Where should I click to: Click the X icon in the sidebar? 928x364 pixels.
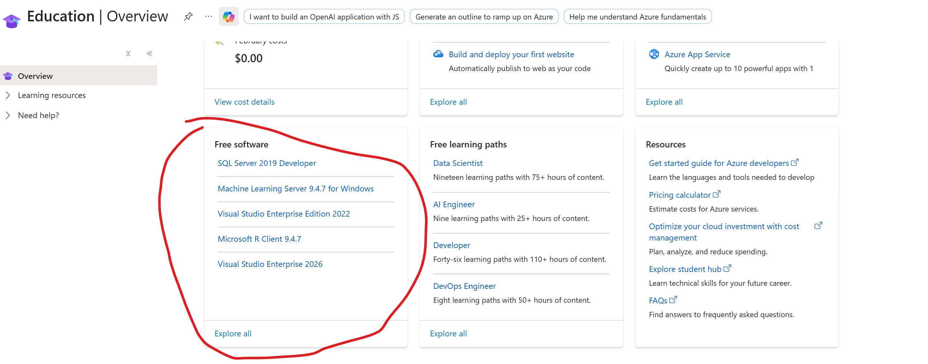pyautogui.click(x=128, y=53)
